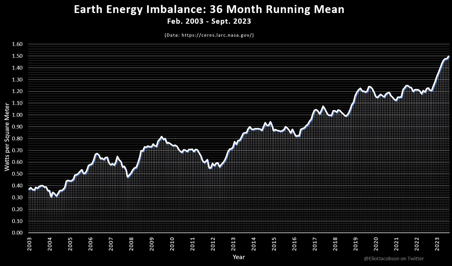Click the chart title "Earth Energy Imbalance"
This screenshot has width=452, height=266.
click(x=209, y=10)
